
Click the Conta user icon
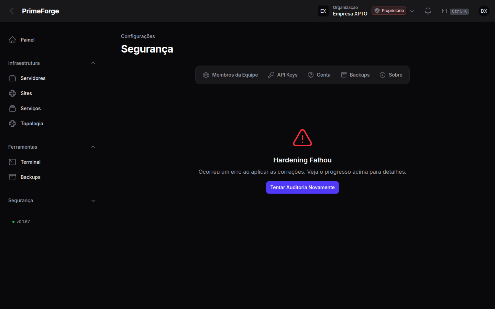coord(311,75)
